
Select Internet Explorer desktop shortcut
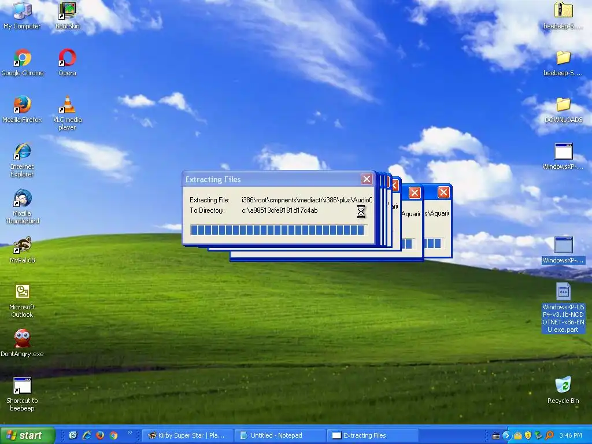[22, 161]
